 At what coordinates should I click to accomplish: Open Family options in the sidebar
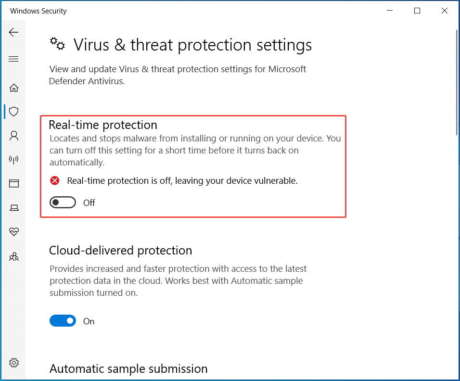[x=13, y=256]
